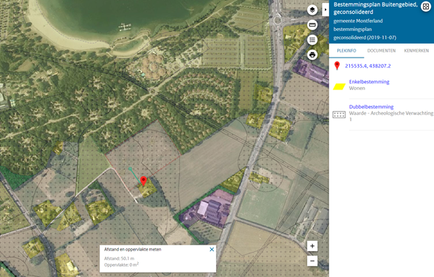Select the Plekinfo tab

tap(347, 51)
